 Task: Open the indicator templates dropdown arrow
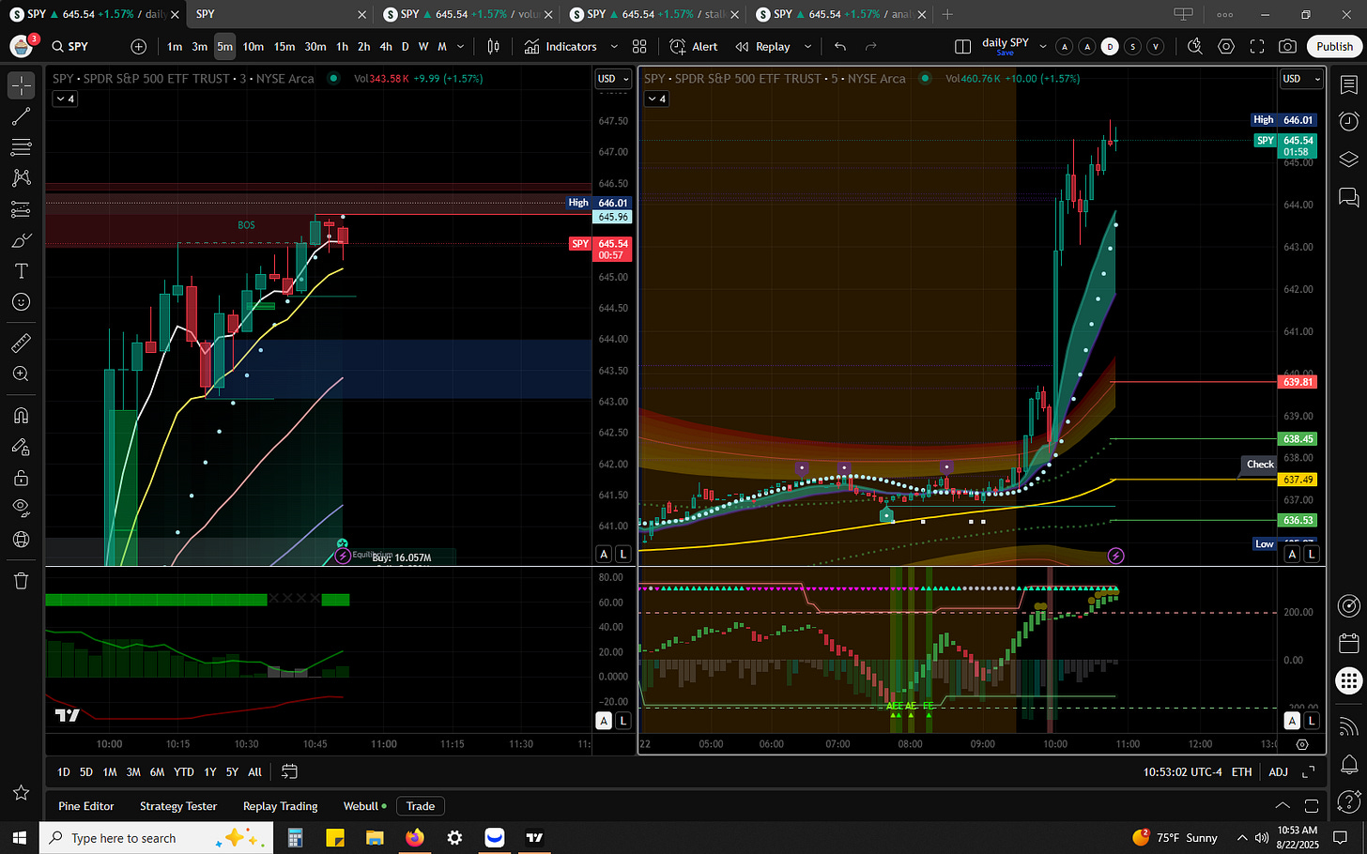tap(614, 47)
